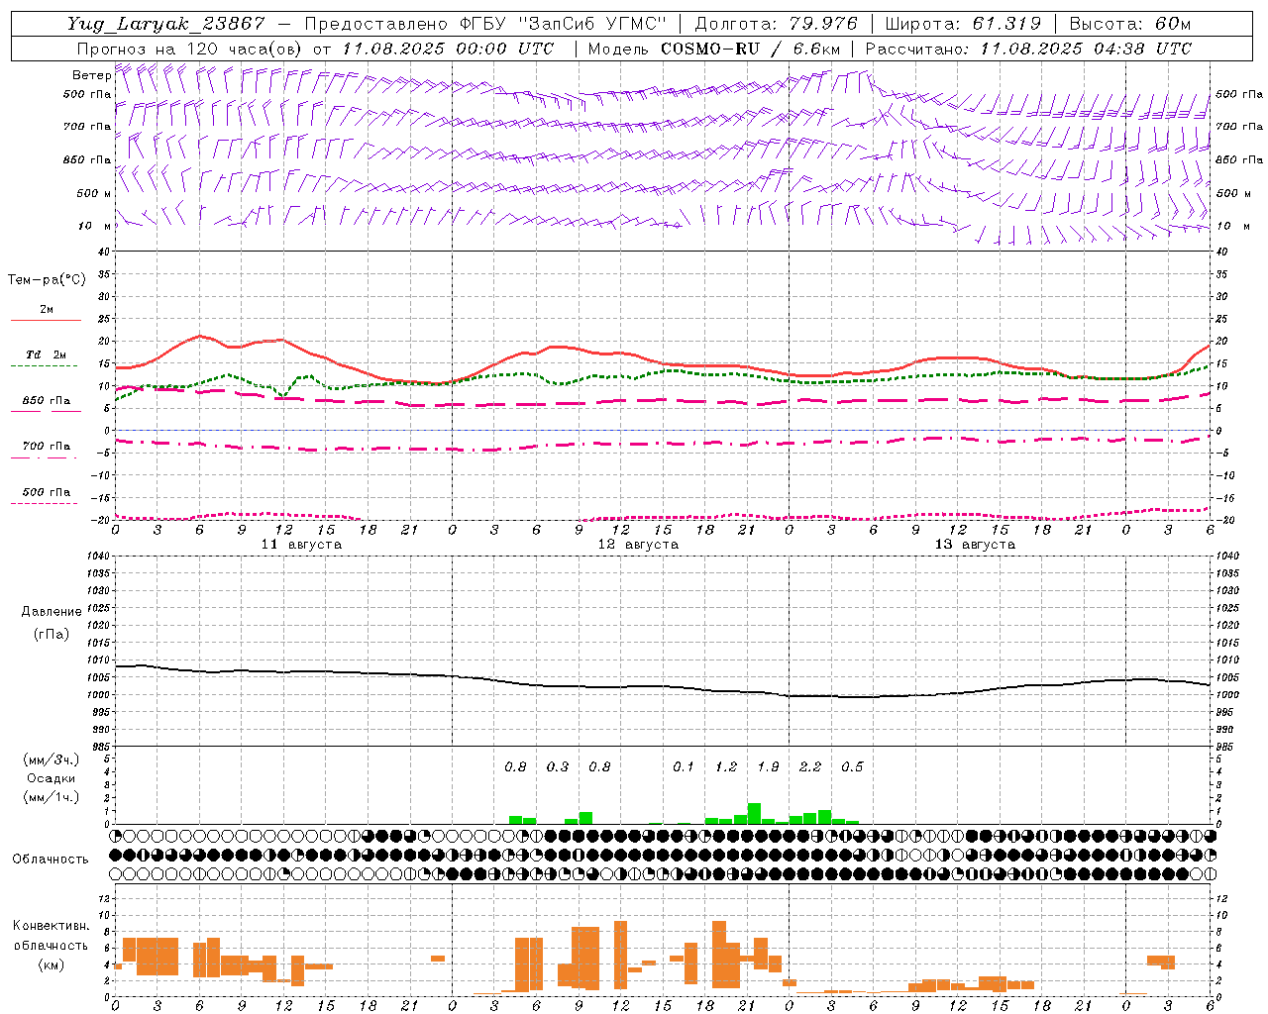The width and height of the screenshot is (1268, 1014).
Task: Click the Тем-ра(°C) panel label
Action: 47,279
